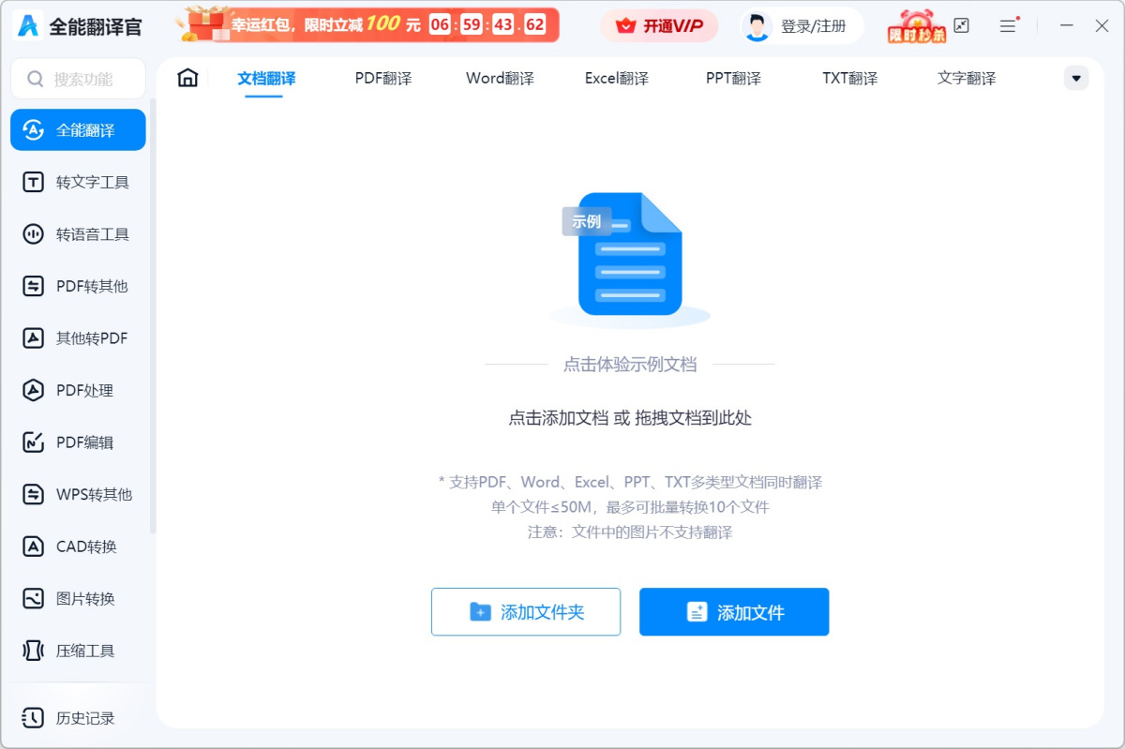Expand the hidden translation tabs arrow
This screenshot has width=1125, height=749.
coord(1074,78)
